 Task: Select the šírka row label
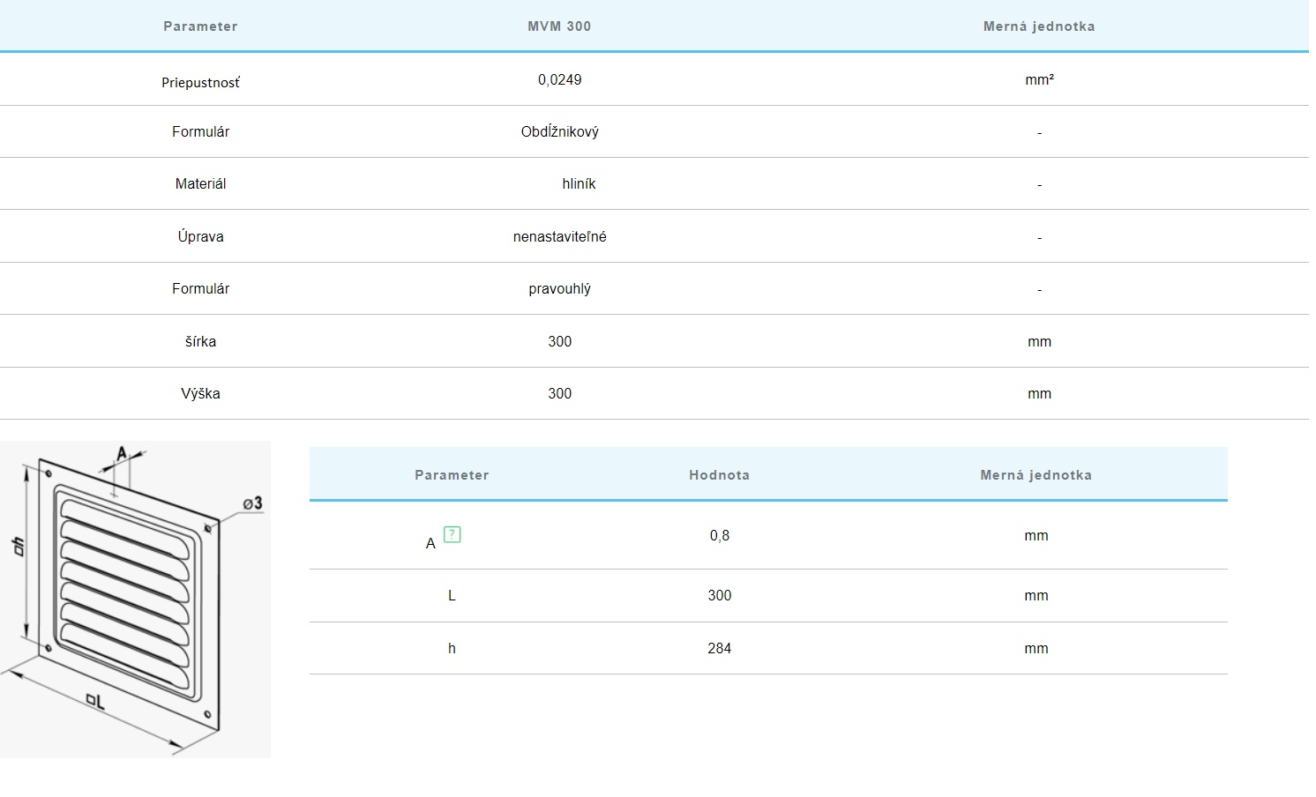click(200, 341)
